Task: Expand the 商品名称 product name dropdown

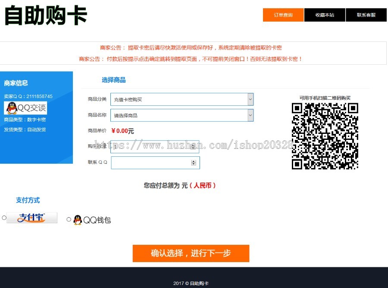Action: click(x=182, y=115)
